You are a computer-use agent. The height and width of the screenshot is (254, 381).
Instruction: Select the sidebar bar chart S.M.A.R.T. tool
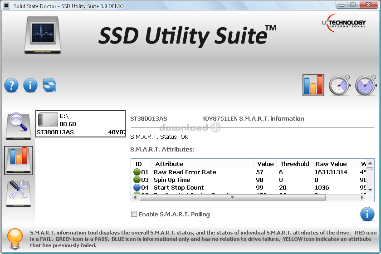(x=19, y=161)
